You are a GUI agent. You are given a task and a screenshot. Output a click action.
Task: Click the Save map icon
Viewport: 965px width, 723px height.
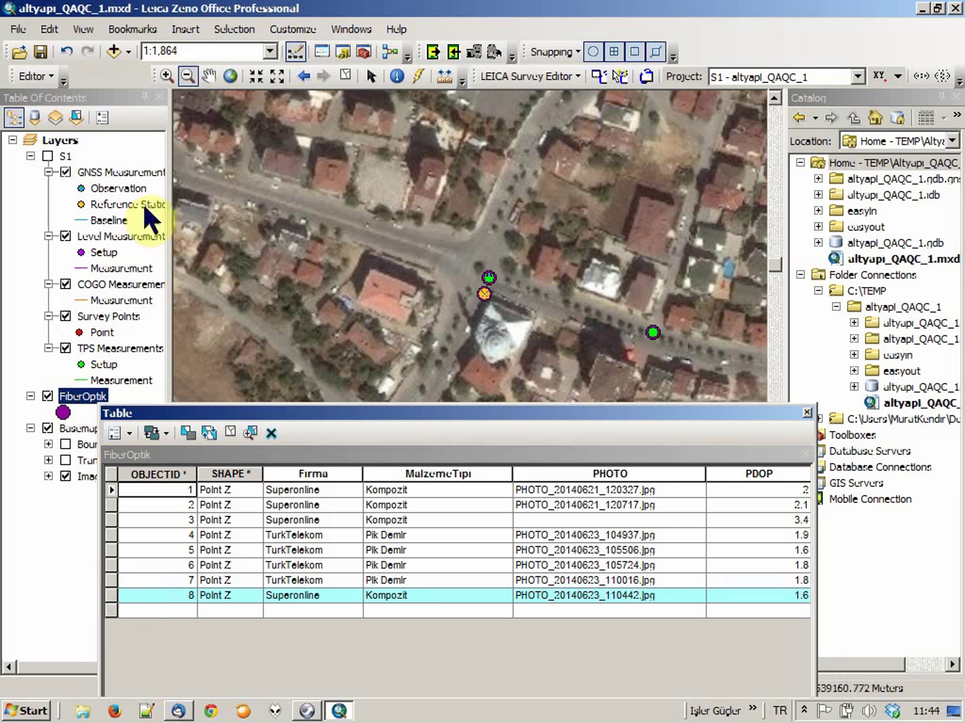click(40, 52)
